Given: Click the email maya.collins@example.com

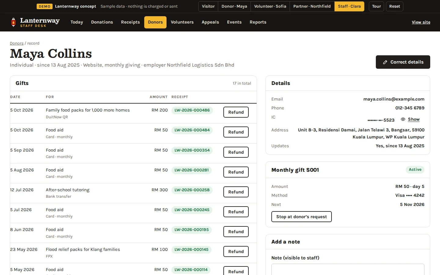Looking at the screenshot, I should pyautogui.click(x=394, y=99).
